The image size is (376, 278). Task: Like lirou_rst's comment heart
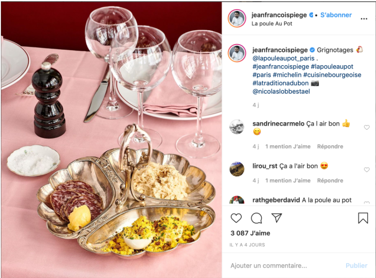(367, 170)
